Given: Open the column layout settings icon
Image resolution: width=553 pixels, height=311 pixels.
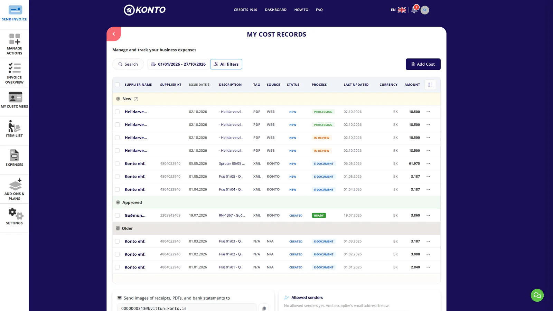Looking at the screenshot, I should [430, 85].
